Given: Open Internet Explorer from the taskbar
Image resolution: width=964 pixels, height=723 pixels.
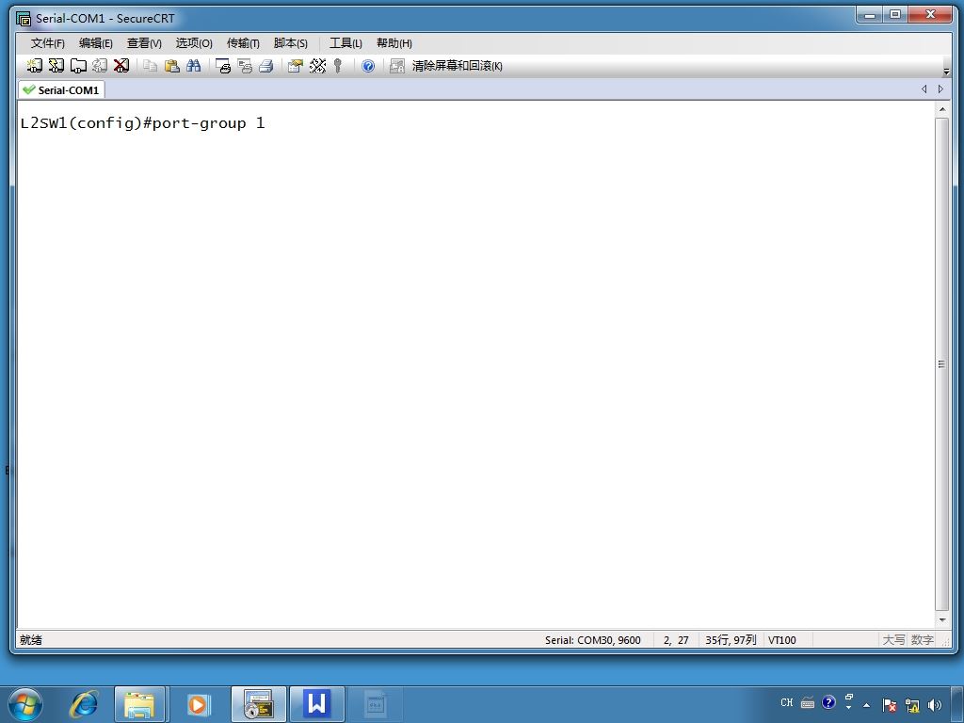Looking at the screenshot, I should (84, 704).
